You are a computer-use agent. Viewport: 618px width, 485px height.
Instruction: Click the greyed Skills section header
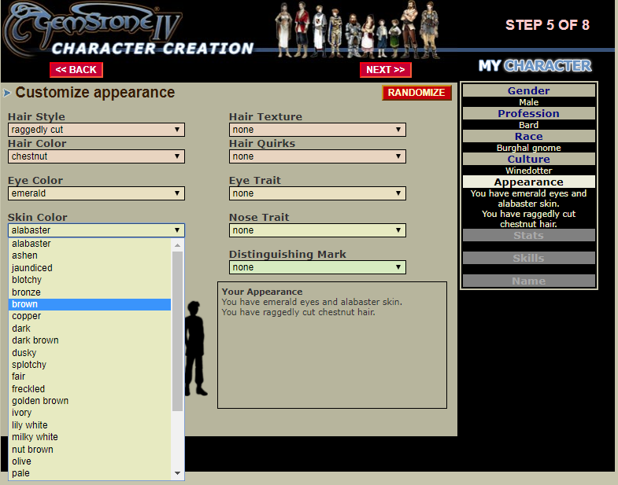[528, 259]
